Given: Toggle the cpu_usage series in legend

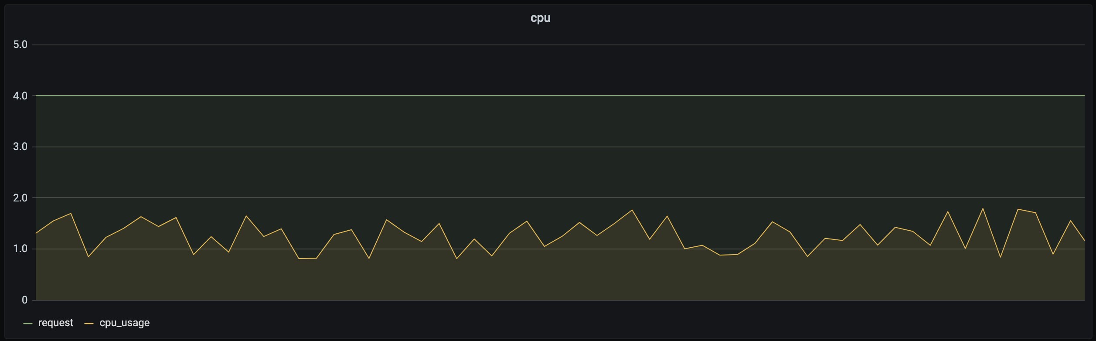Looking at the screenshot, I should click(125, 323).
